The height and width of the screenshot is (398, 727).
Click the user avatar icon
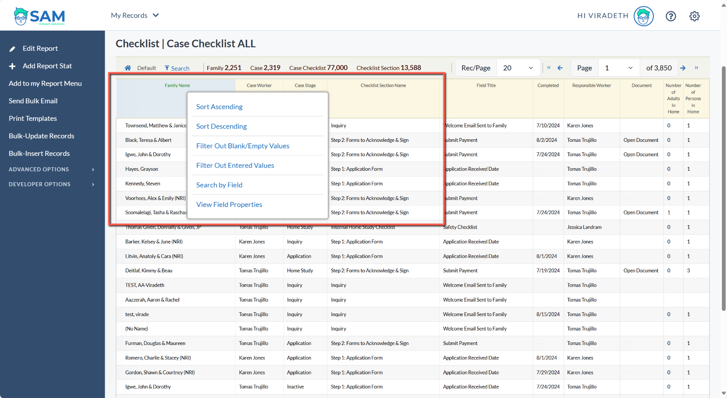click(x=643, y=16)
